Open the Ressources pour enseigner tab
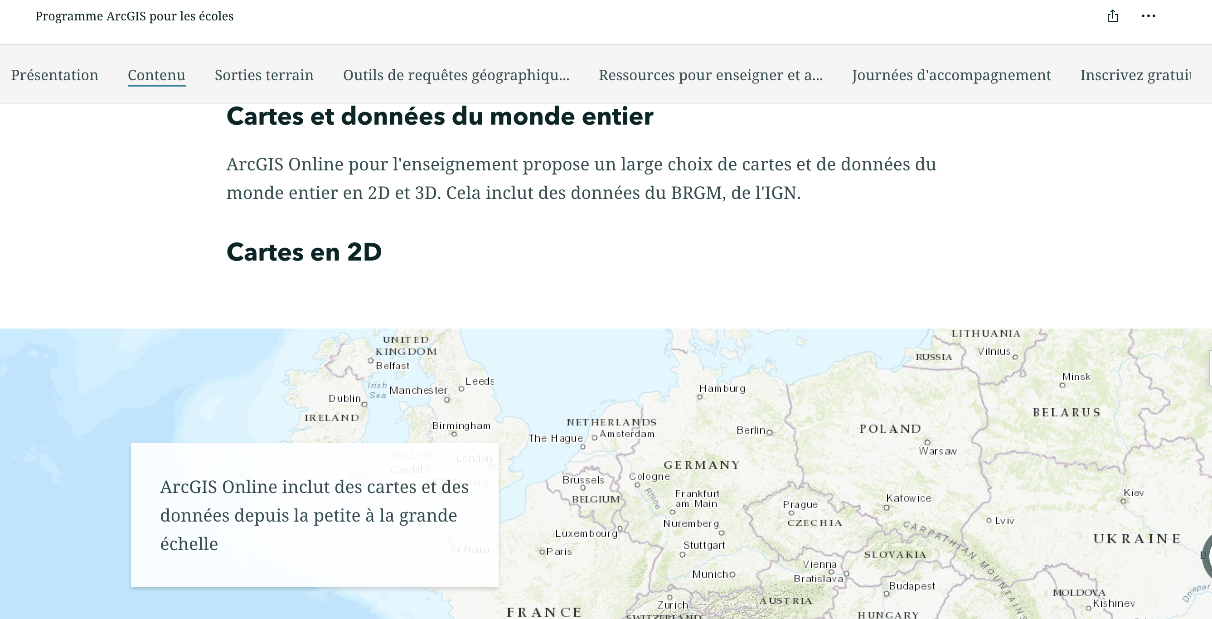This screenshot has width=1212, height=619. click(x=710, y=75)
